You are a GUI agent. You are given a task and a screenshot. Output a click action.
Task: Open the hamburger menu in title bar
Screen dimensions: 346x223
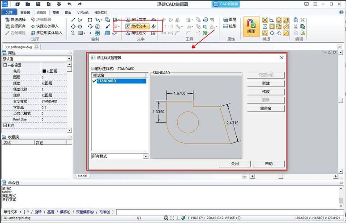(x=315, y=4)
